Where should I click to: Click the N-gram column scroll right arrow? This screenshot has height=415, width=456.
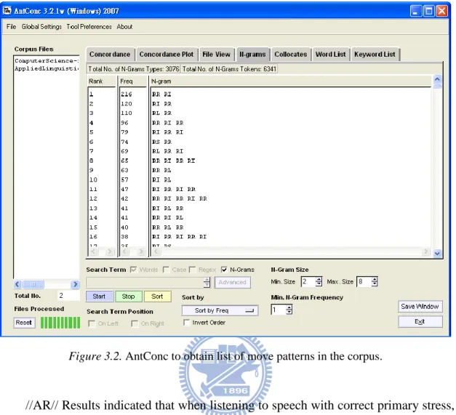click(426, 251)
